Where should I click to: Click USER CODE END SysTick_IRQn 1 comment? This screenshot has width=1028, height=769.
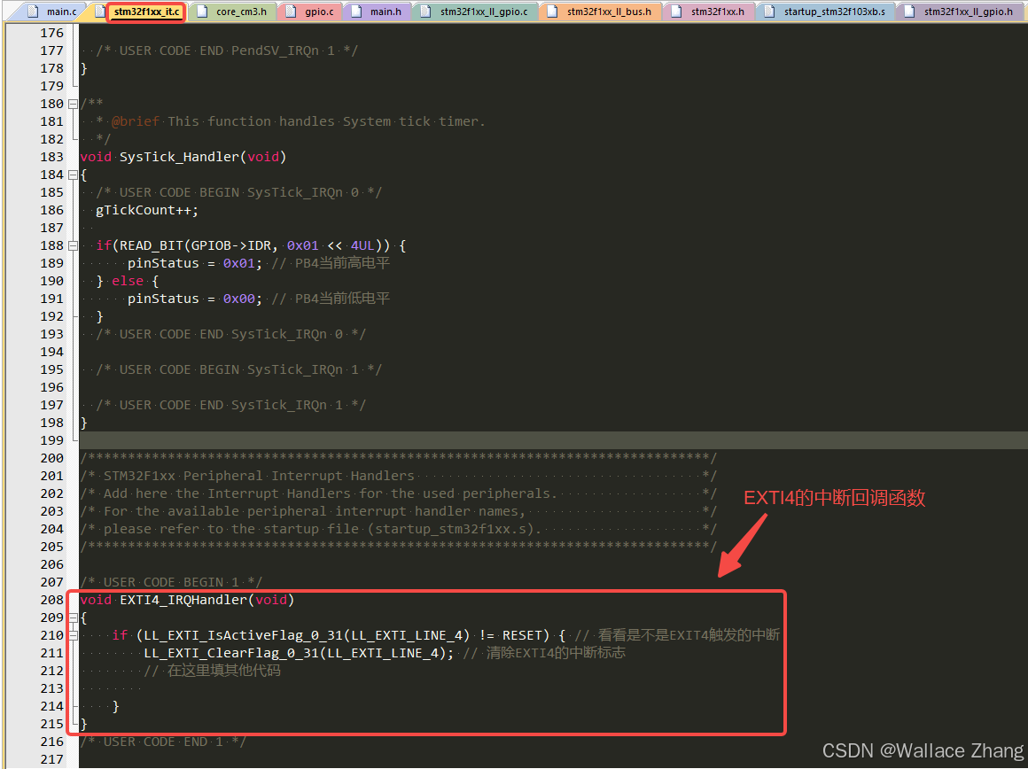[230, 405]
